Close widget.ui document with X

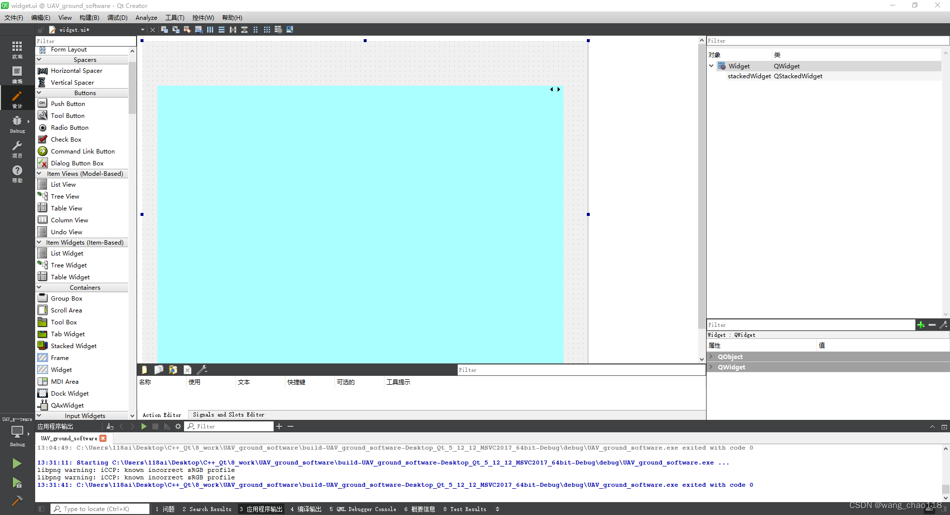153,30
